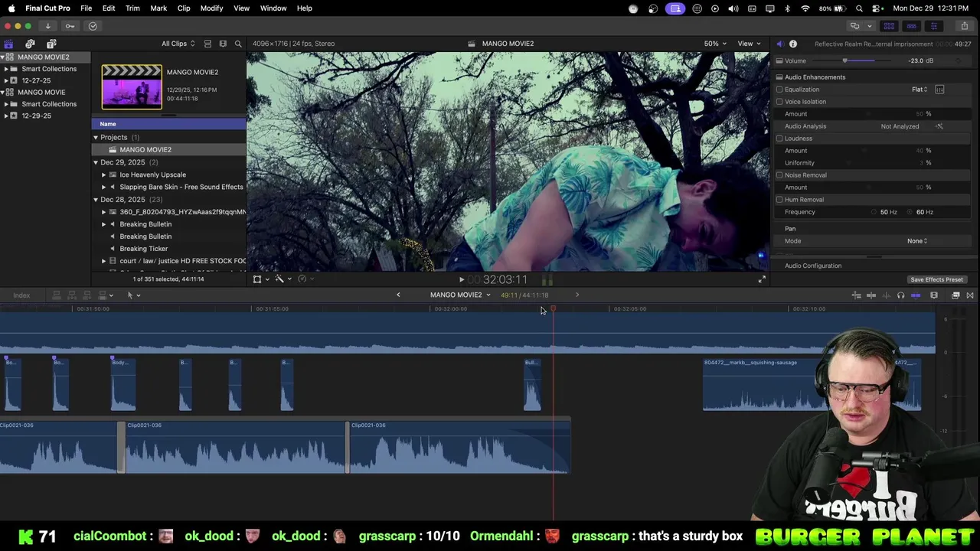Click the browser search magnifier icon
Screen dimensions: 980x551
click(238, 44)
